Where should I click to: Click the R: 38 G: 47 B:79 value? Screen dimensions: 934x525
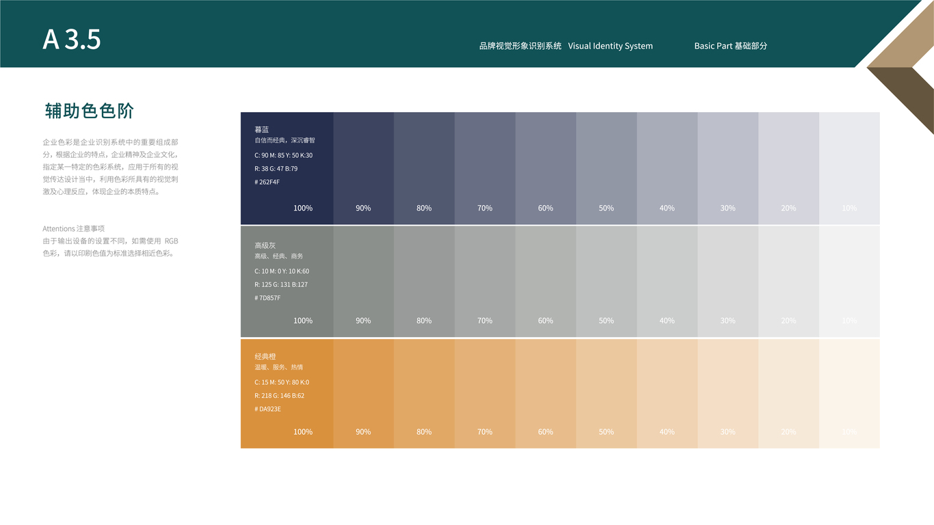pos(276,168)
